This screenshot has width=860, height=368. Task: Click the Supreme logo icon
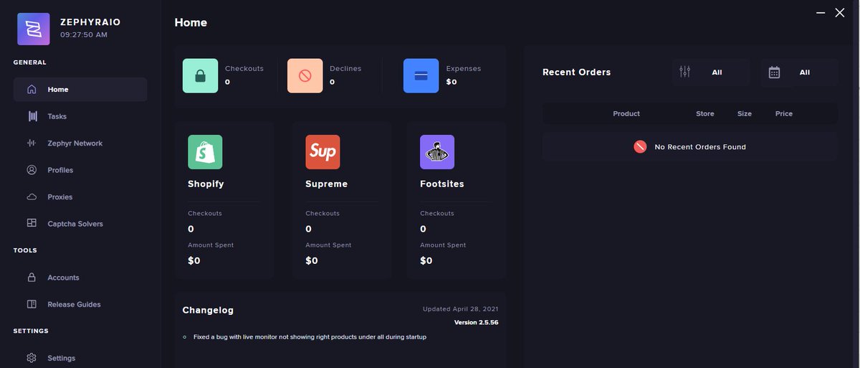coord(322,152)
